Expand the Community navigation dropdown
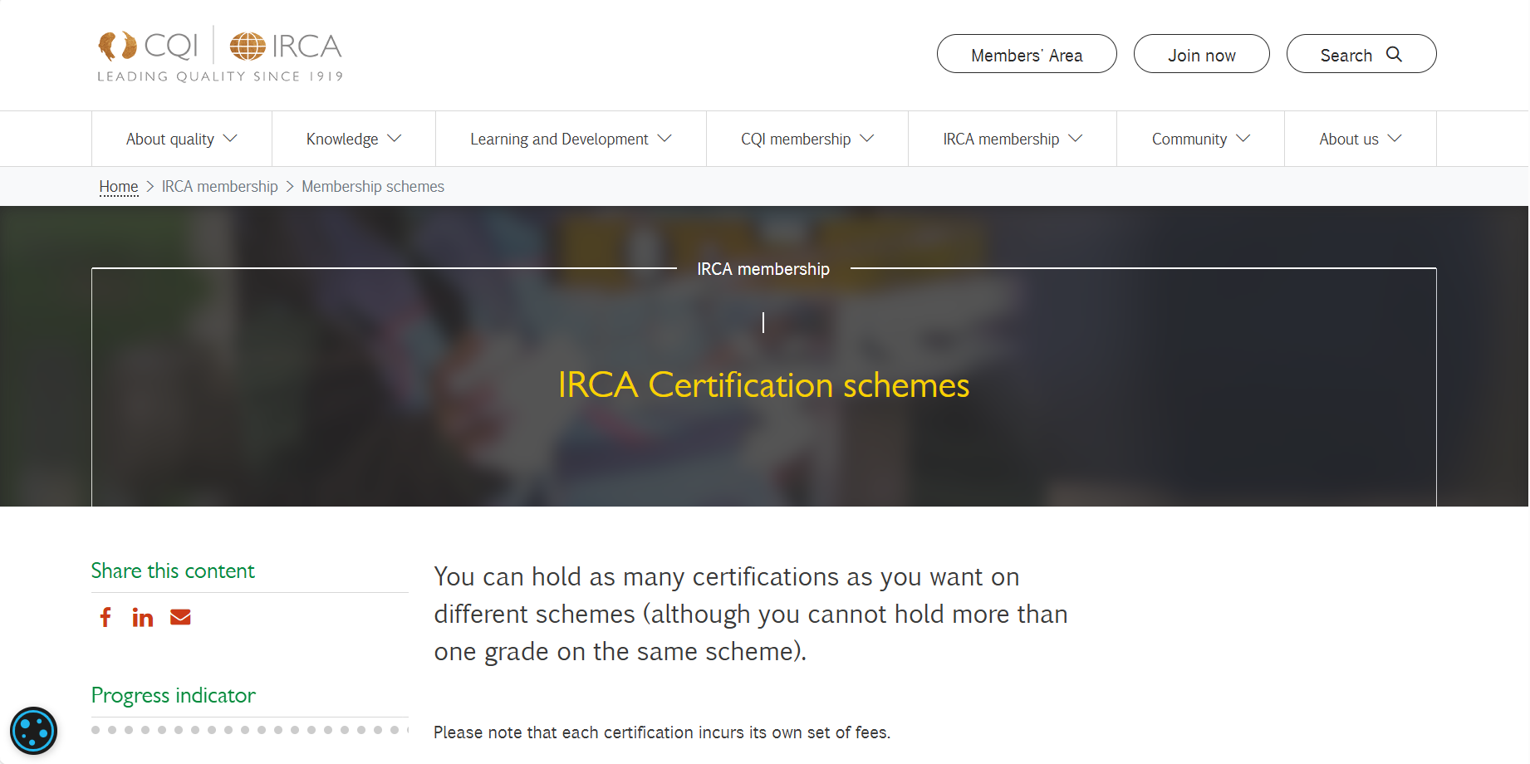The height and width of the screenshot is (764, 1530). tap(1199, 139)
